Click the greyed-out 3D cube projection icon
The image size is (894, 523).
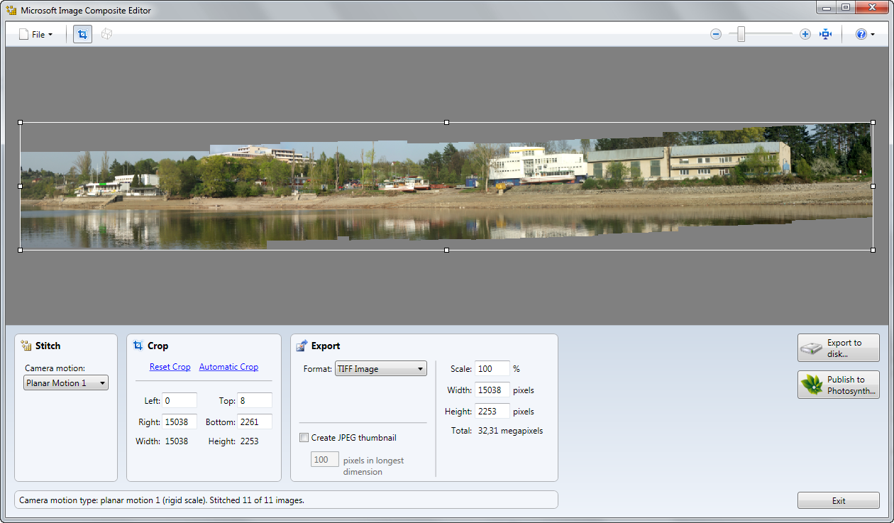(x=106, y=34)
